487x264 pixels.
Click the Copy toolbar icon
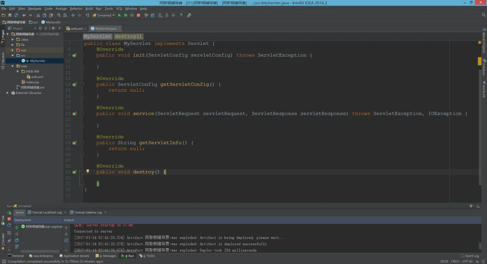[45, 15]
